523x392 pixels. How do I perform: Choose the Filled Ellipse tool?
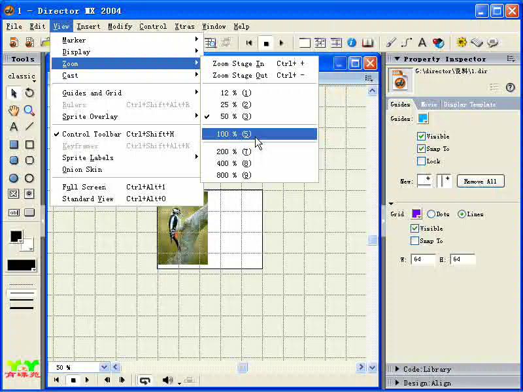(14, 178)
